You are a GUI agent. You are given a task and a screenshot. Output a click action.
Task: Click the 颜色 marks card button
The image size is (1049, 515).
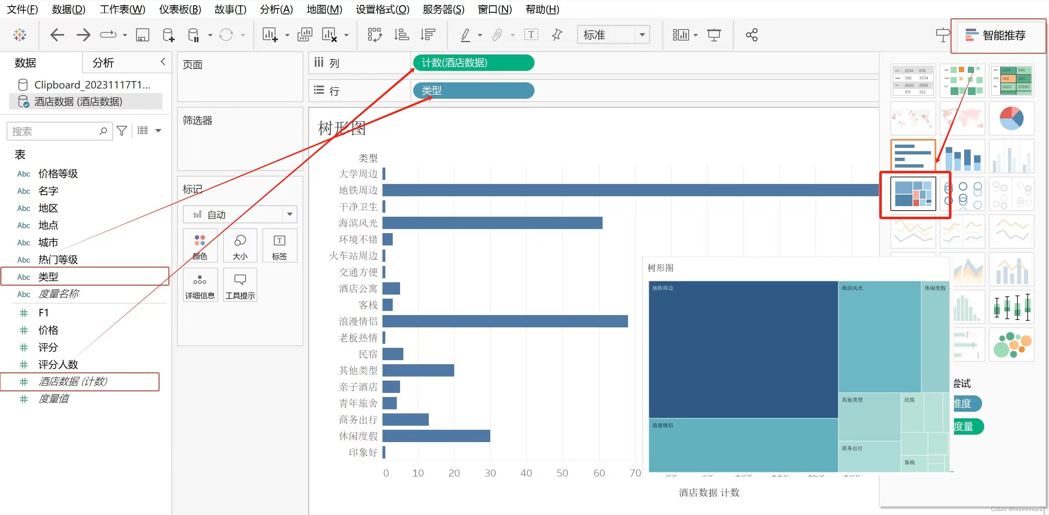(200, 246)
